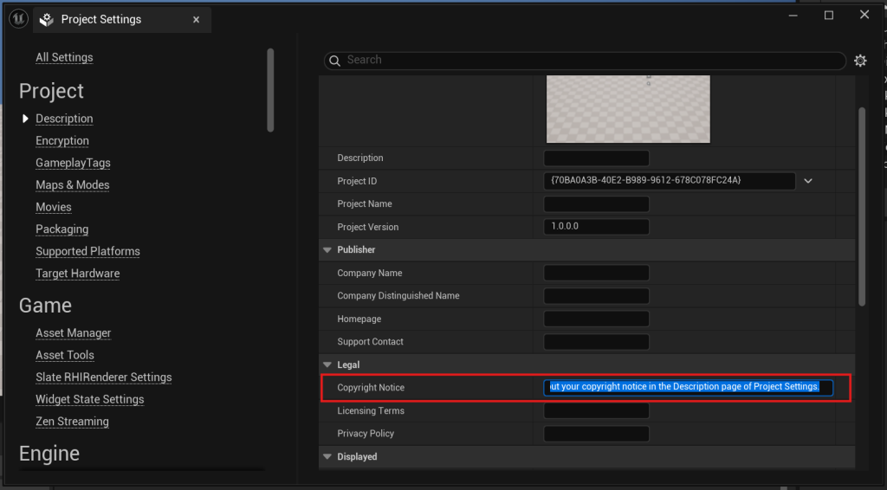The image size is (887, 490).
Task: Click the arrow beside Description category
Action: coord(25,119)
